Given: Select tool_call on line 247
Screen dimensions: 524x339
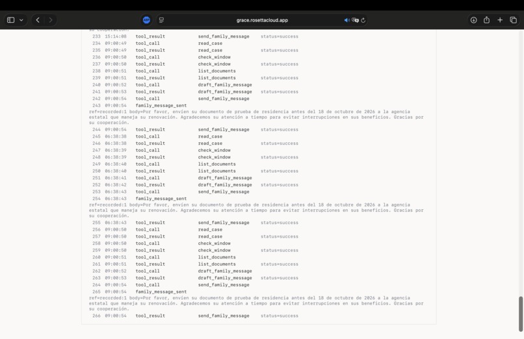Looking at the screenshot, I should (148, 150).
